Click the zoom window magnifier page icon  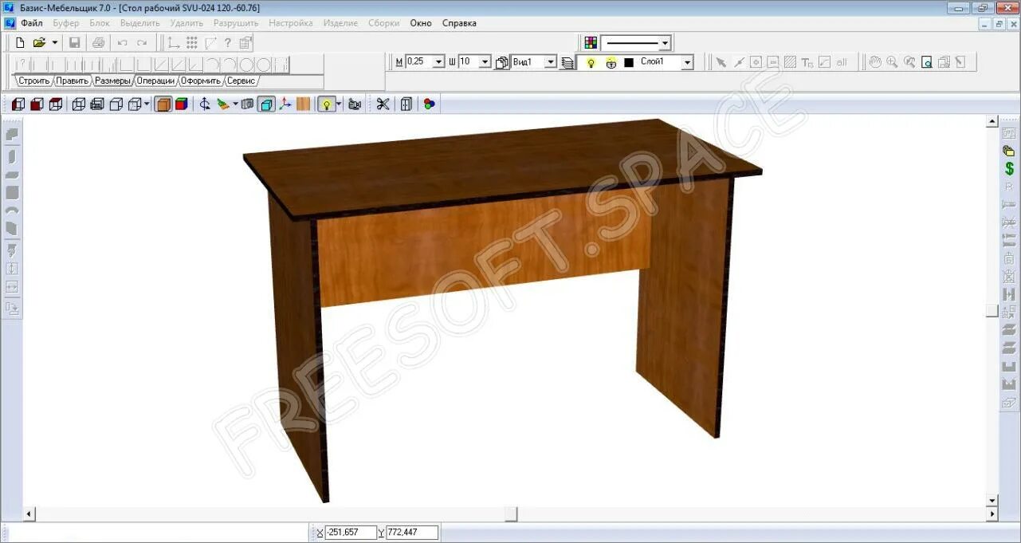click(x=926, y=62)
